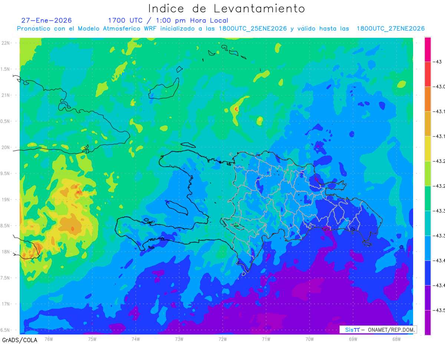The width and height of the screenshot is (445, 344).
Task: Select the date "27-Ene-2026"
Action: tap(47, 20)
